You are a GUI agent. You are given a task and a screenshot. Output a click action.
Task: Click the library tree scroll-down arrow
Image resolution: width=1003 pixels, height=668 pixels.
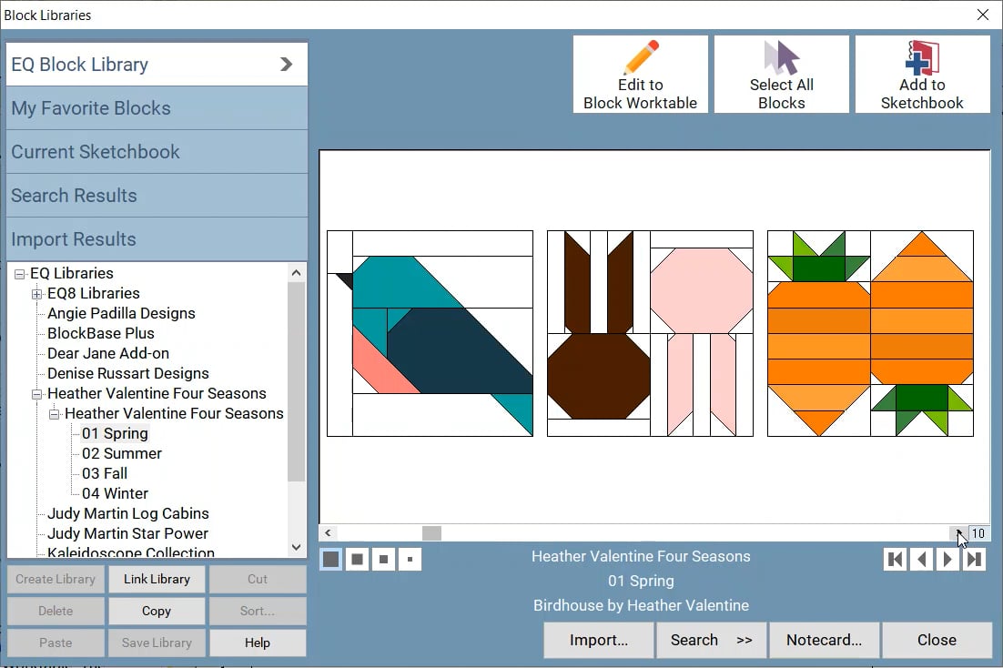click(296, 547)
